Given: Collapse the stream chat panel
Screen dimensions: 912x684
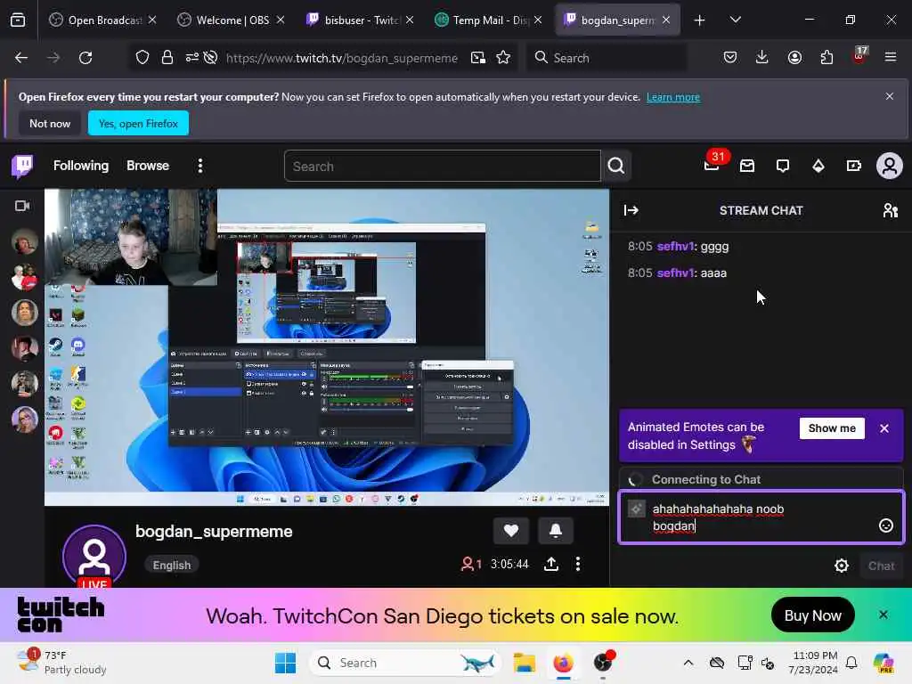Looking at the screenshot, I should tap(631, 210).
